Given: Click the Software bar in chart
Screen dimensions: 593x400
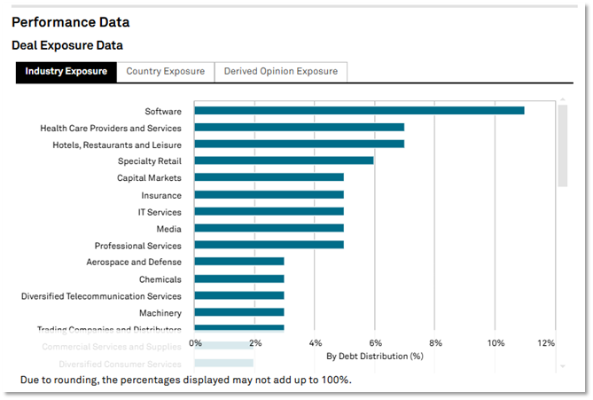Looking at the screenshot, I should [x=359, y=111].
